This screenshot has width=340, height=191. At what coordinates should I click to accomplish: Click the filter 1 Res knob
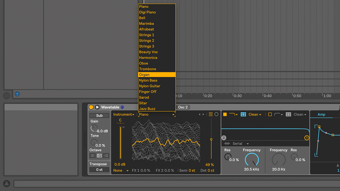point(228,157)
